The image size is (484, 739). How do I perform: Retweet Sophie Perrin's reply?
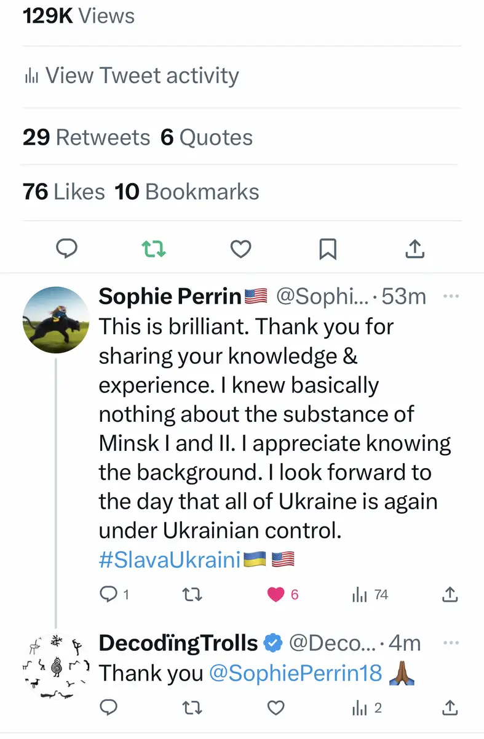click(193, 594)
